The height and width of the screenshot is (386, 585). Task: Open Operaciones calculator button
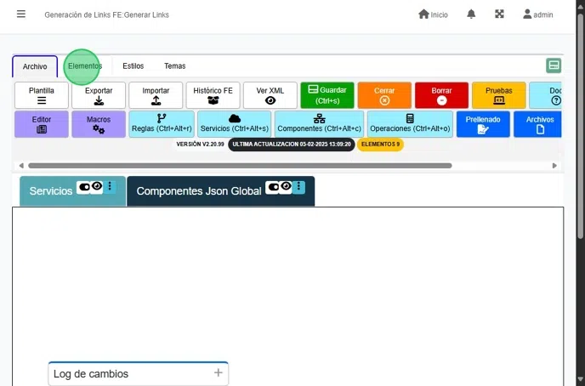point(410,124)
